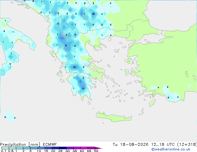The height and width of the screenshot is (152, 197).
Task: Click legend scale label '20'
Action: coord(53,151)
